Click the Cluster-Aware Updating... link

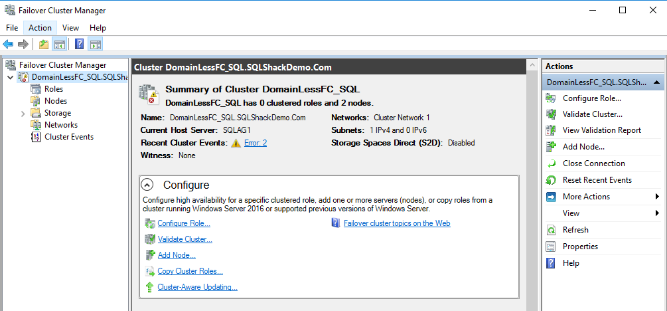(197, 287)
